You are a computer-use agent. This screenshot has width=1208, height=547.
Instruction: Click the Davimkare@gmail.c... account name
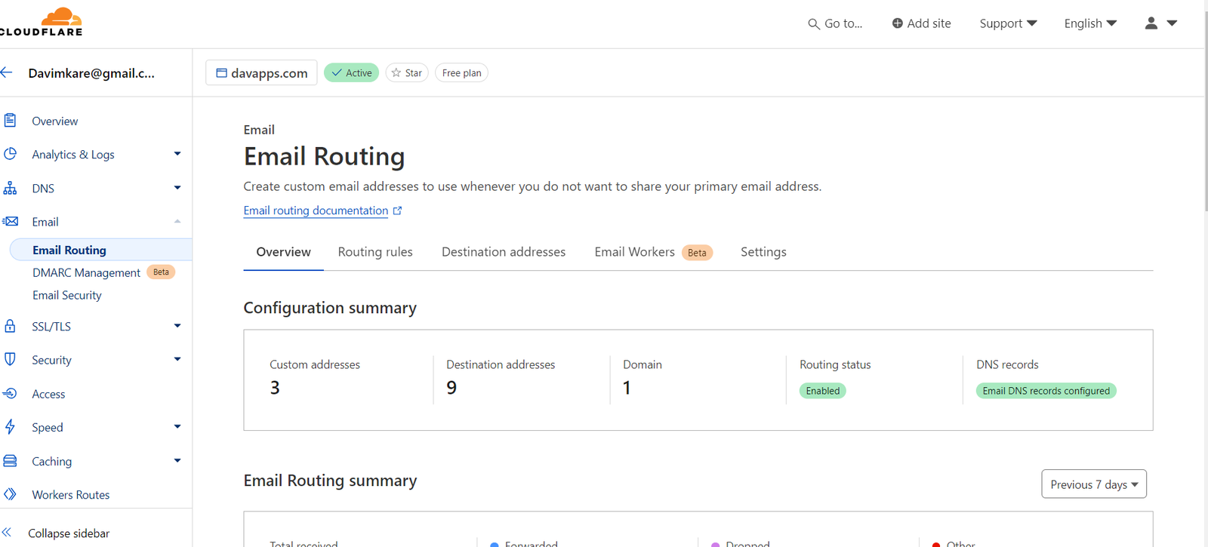[91, 73]
